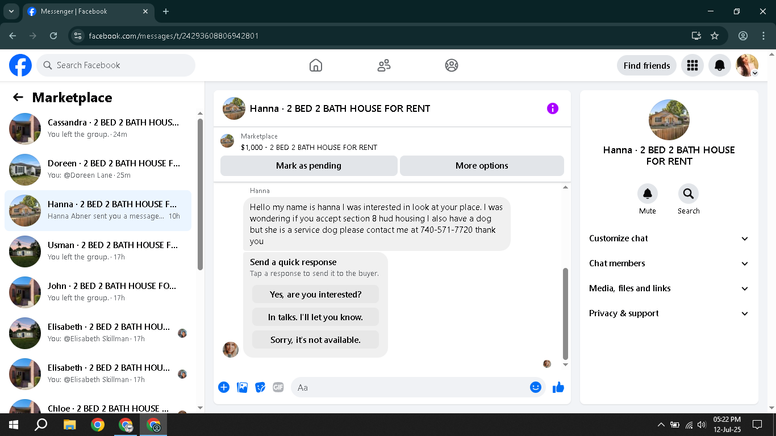
Task: Attach a file with photo icon
Action: point(242,387)
